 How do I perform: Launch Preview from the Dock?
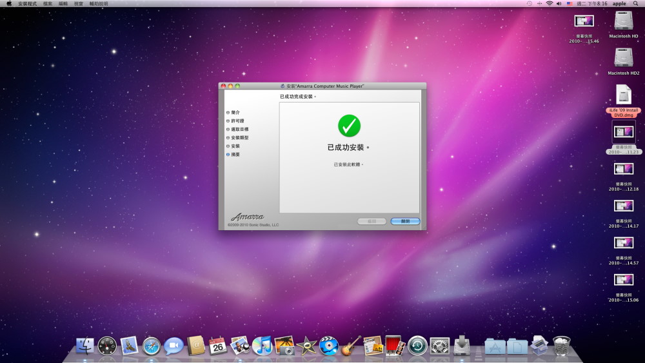[x=240, y=346]
